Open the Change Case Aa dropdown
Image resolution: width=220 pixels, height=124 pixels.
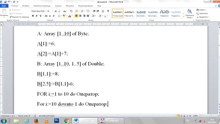click(65, 11)
